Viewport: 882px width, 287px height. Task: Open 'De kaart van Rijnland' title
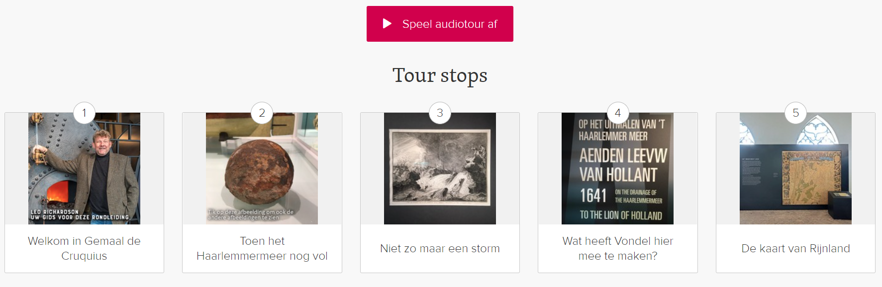pyautogui.click(x=795, y=248)
